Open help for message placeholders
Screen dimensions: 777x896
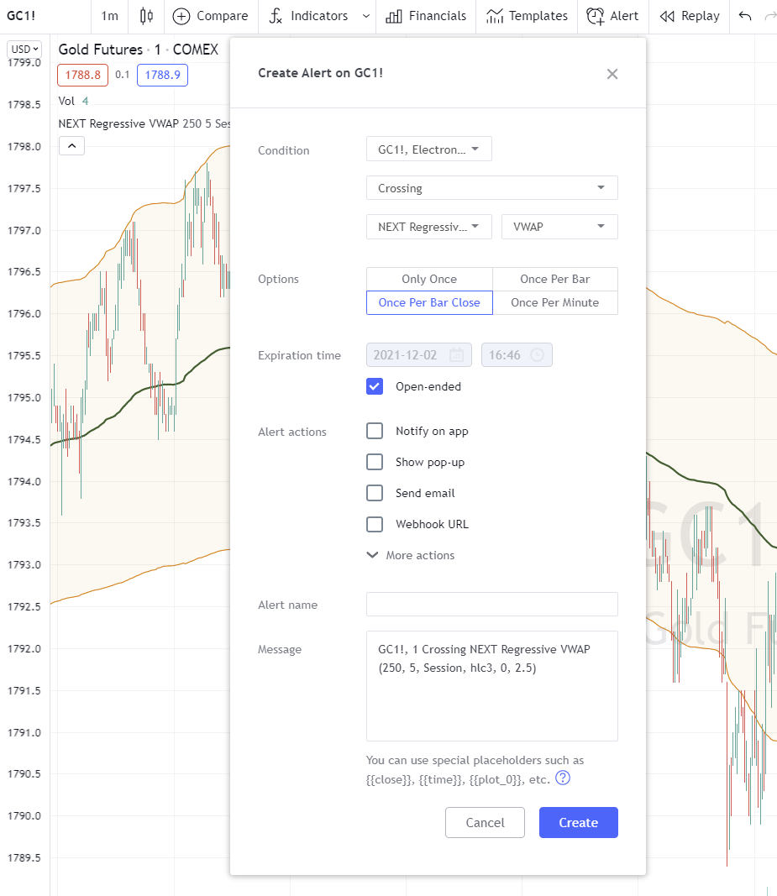[x=563, y=778]
